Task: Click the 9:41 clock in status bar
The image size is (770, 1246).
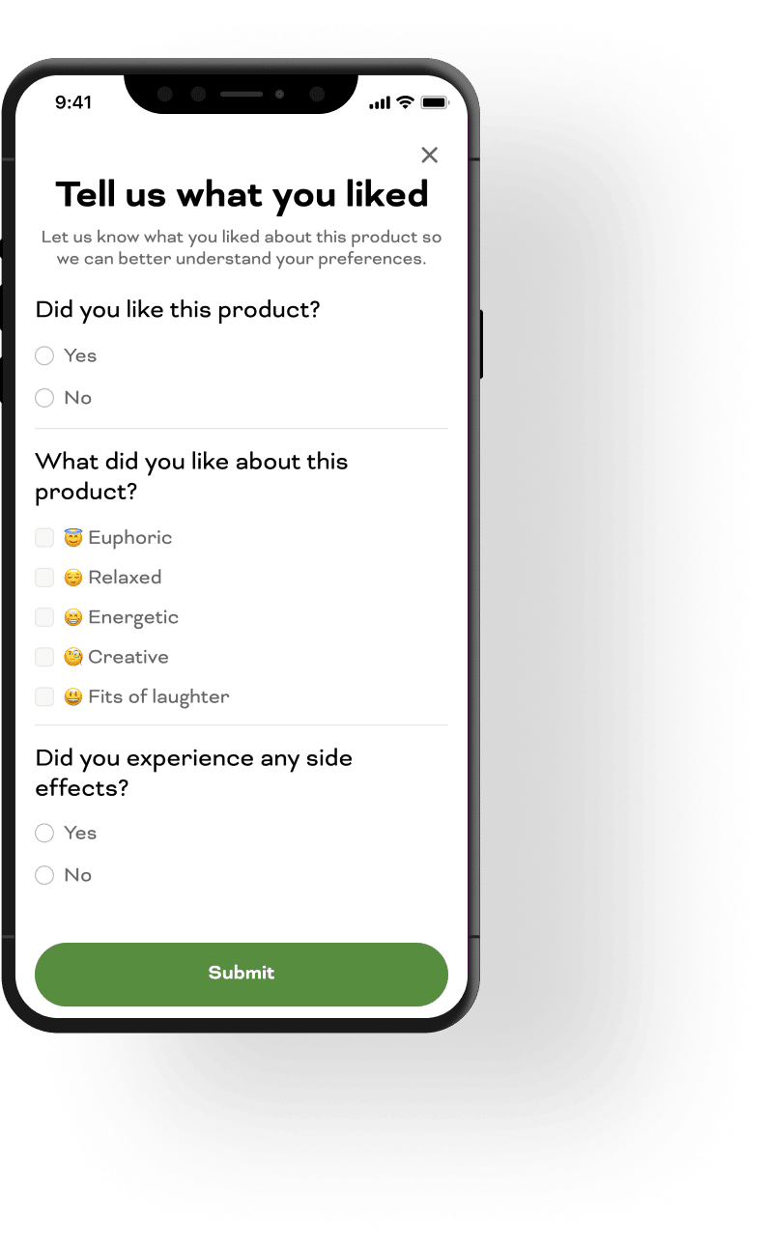Action: [x=73, y=102]
